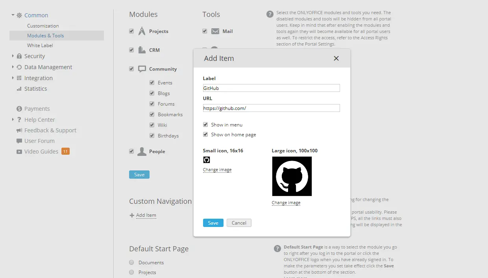Click the Common settings gear icon
Image resolution: width=488 pixels, height=278 pixels.
click(x=19, y=15)
